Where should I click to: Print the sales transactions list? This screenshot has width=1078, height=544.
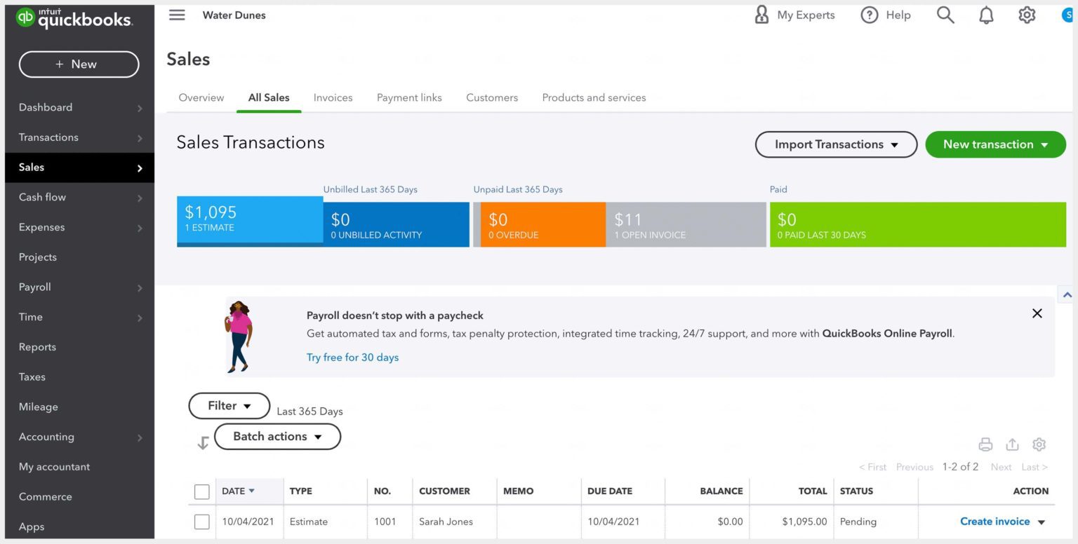(985, 444)
